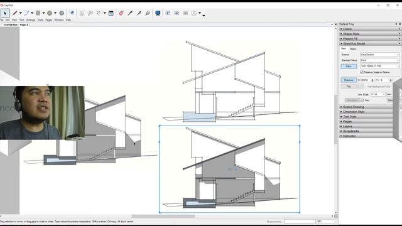Choose the Line drawing tool
Viewport: 402px width, 226px height.
(15, 13)
